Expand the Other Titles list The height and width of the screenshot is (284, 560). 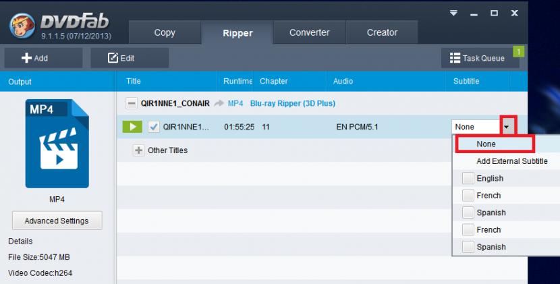tap(138, 150)
